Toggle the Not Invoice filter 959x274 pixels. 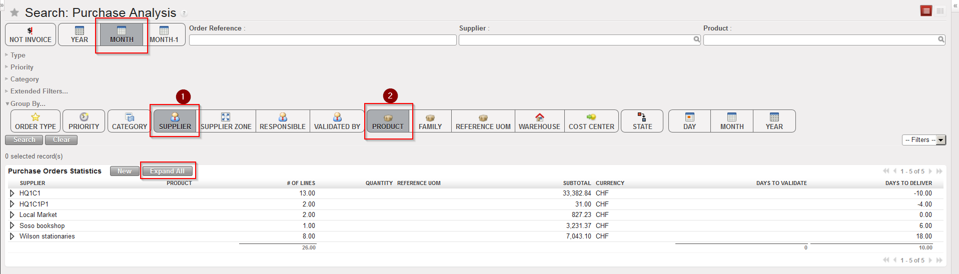coord(31,34)
